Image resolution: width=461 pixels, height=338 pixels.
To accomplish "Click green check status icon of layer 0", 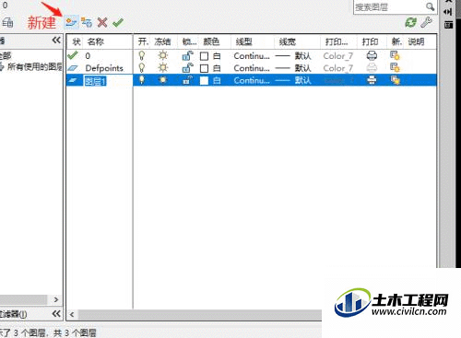I will coord(73,55).
